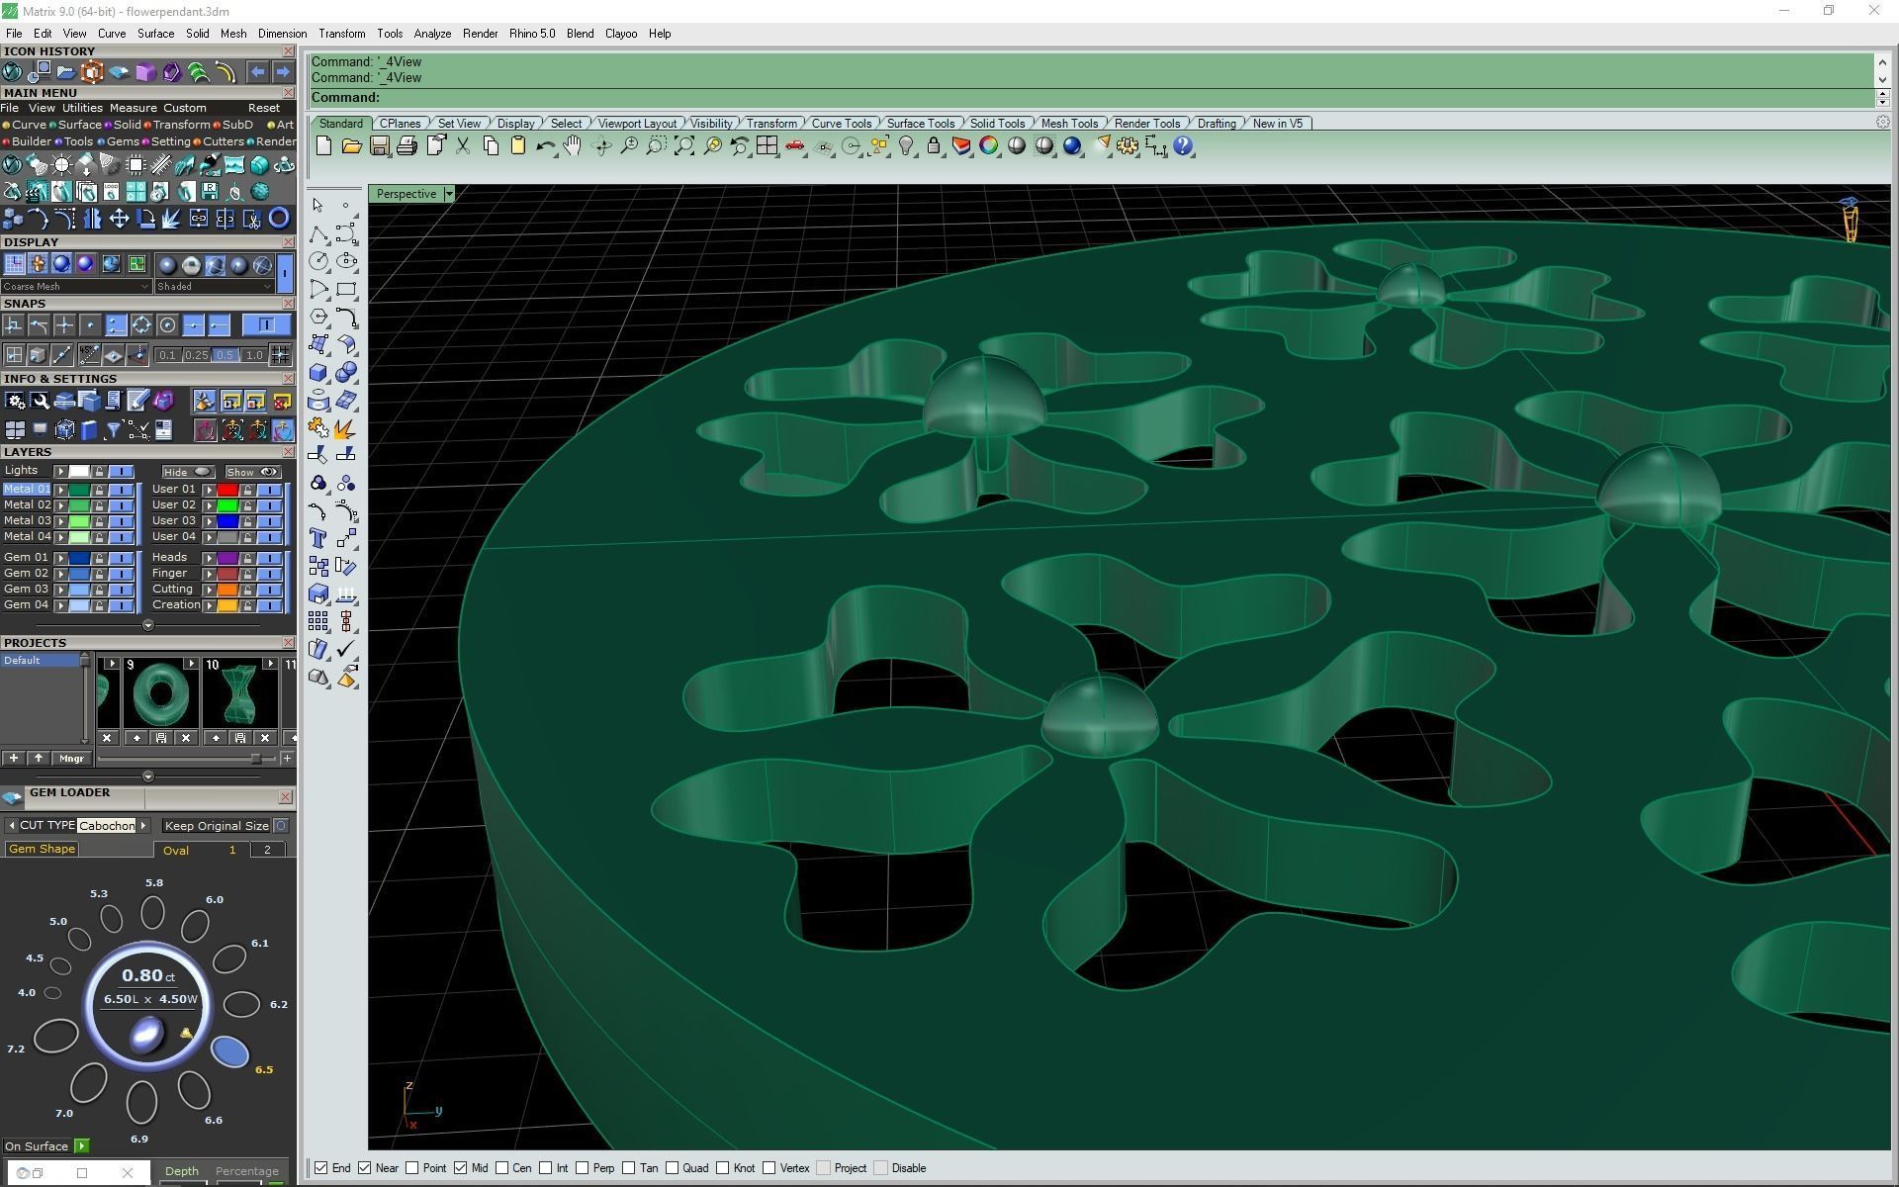Toggle the Near osnap checkbox

point(365,1168)
